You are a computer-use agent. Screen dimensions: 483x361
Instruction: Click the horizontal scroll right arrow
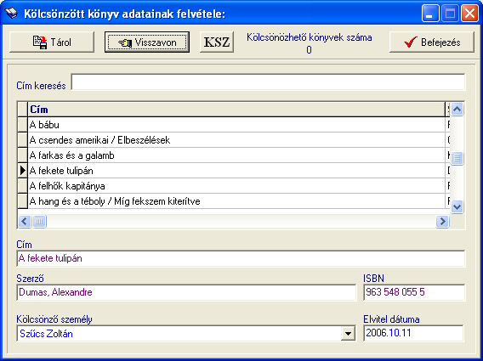click(x=442, y=221)
